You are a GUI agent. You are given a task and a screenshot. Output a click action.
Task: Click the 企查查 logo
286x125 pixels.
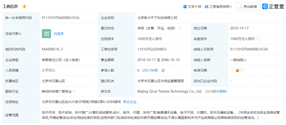click(273, 6)
